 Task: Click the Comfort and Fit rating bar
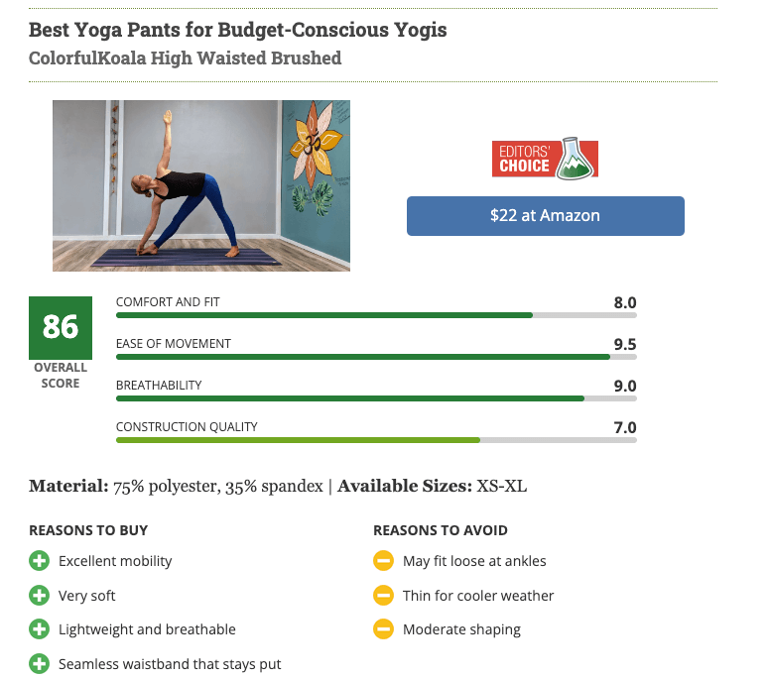click(376, 315)
